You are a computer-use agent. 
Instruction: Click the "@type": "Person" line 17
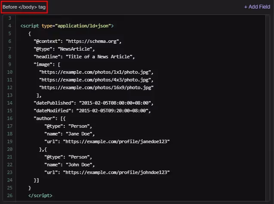[68, 126]
